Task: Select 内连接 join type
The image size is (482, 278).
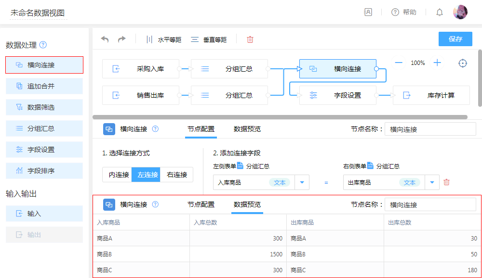Action: point(117,175)
